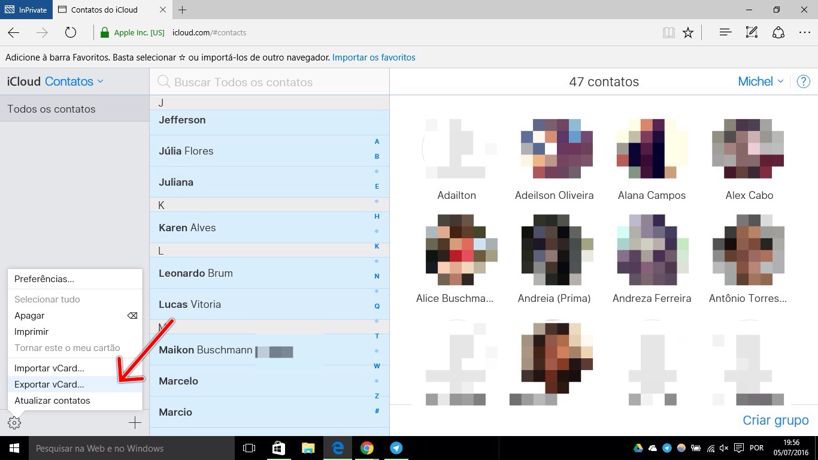Open the Edge Hub lines icon
This screenshot has width=818, height=460.
[x=725, y=33]
